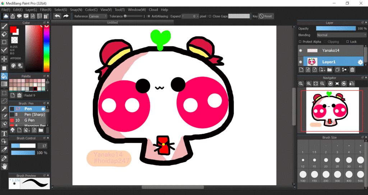This screenshot has height=195, width=368.
Task: Click the Redo arrow button
Action: pyautogui.click(x=66, y=16)
